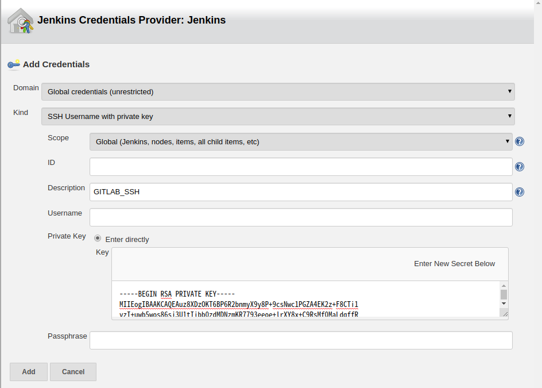Viewport: 542px width, 388px height.
Task: Open the Domain dropdown
Action: click(x=278, y=92)
